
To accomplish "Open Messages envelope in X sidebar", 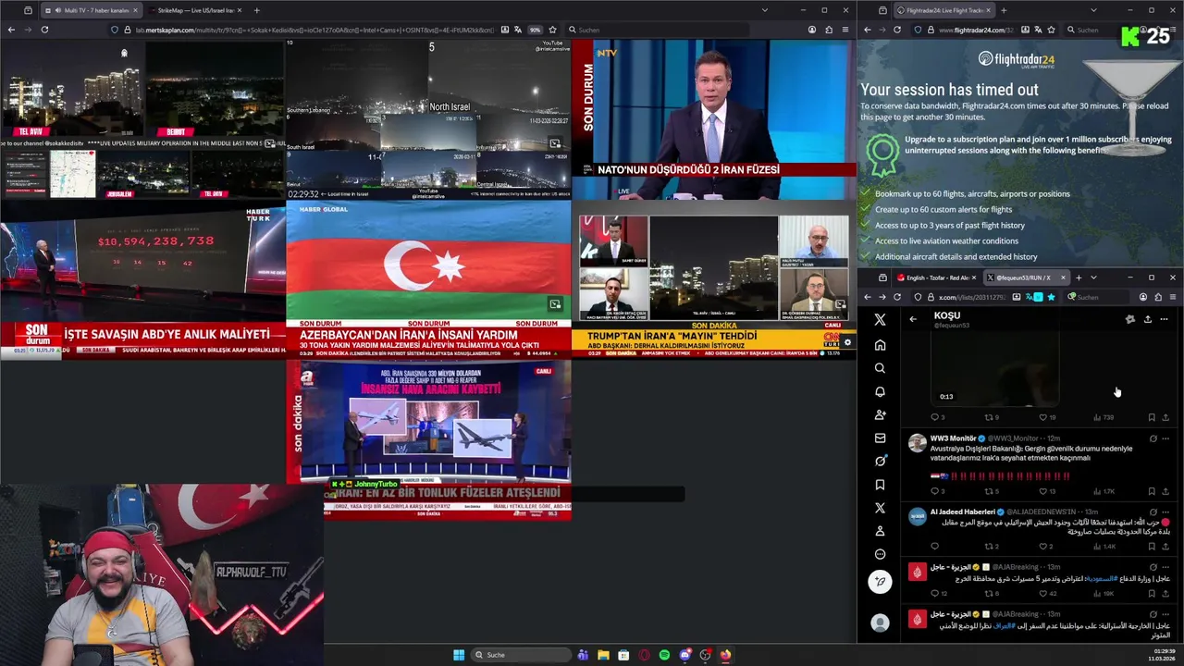I will pos(880,438).
